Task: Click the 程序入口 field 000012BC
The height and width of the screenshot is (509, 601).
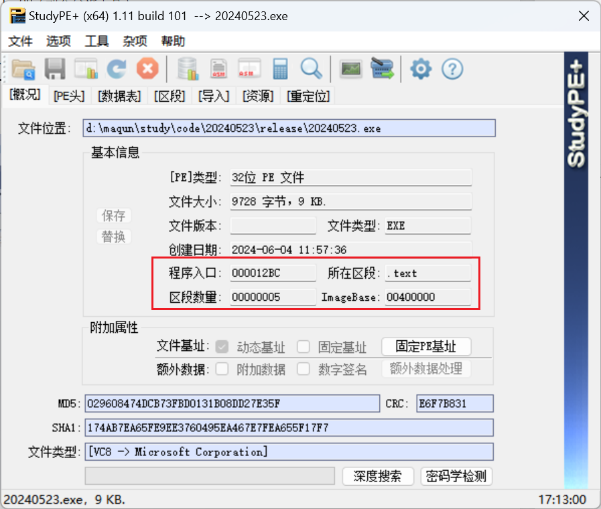Action: click(273, 273)
